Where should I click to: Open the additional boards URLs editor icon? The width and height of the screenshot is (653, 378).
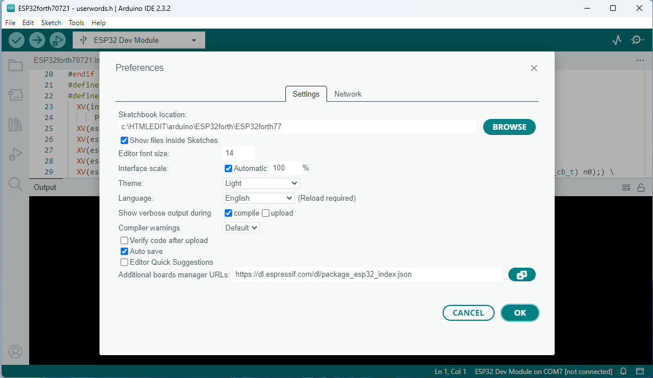[x=522, y=274]
